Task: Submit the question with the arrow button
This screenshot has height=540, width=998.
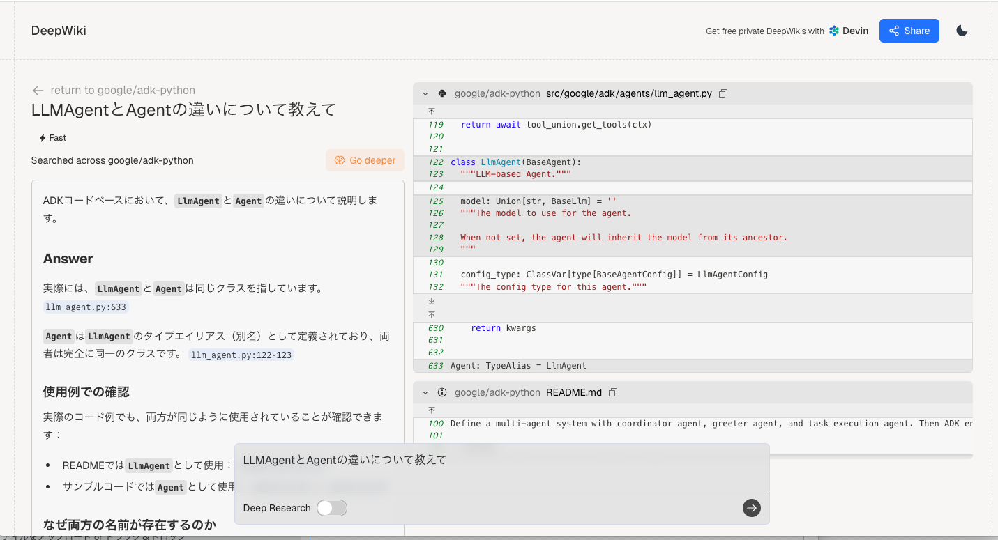Action: pos(751,508)
